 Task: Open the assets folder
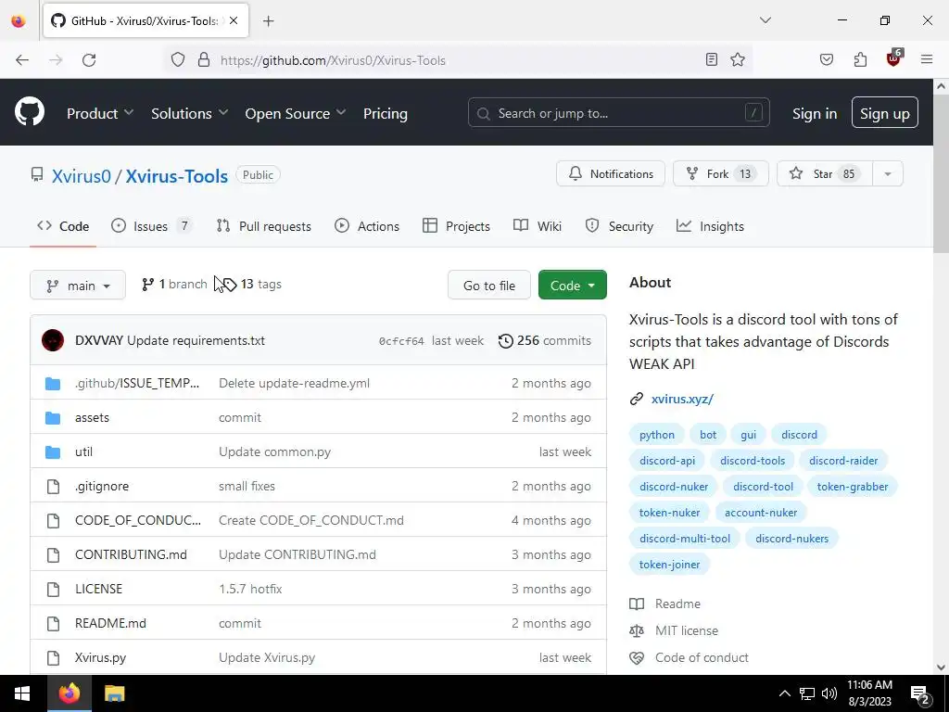(92, 417)
